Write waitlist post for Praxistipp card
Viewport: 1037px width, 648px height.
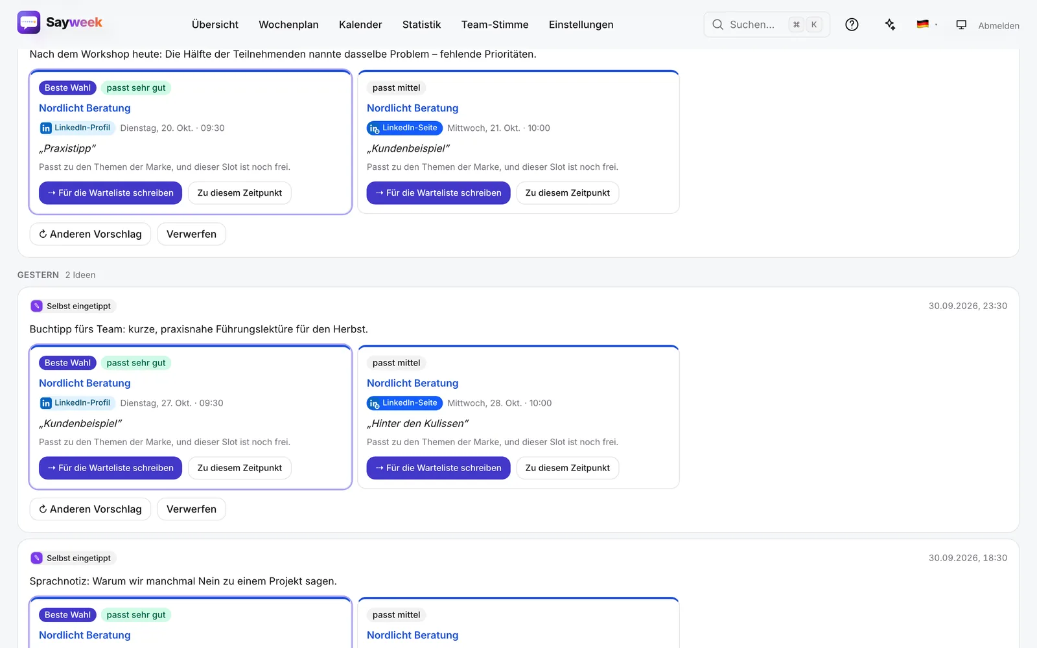(110, 193)
